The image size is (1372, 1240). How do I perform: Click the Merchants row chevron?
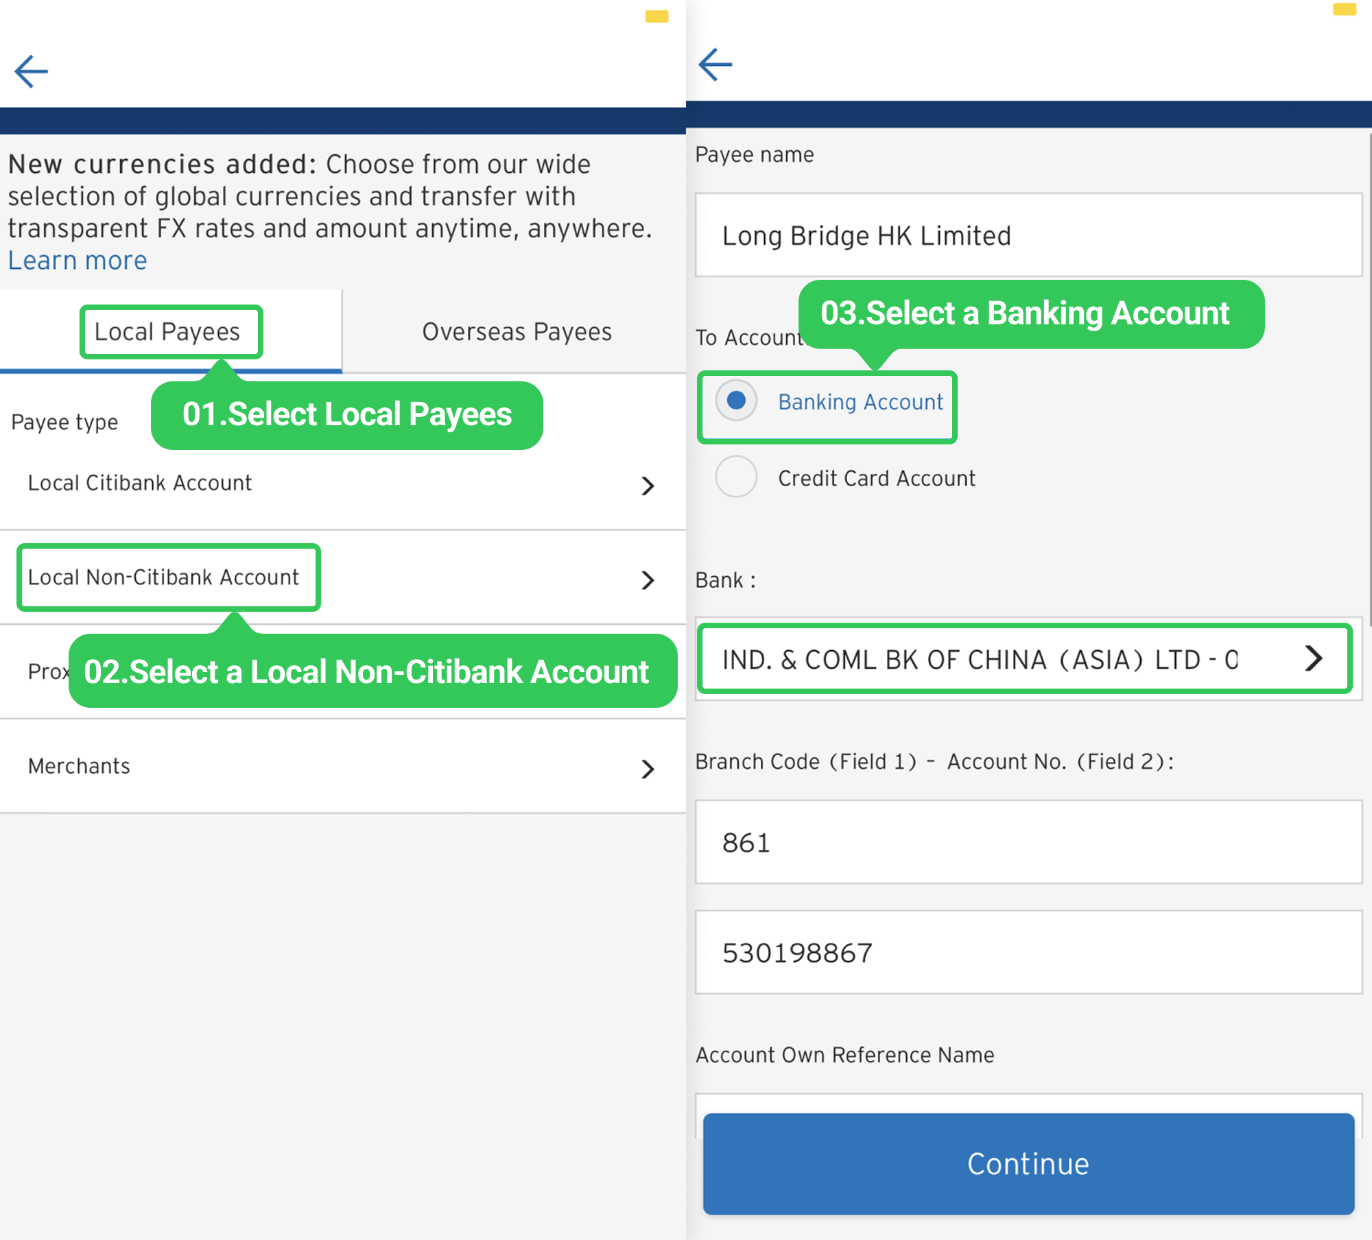point(648,769)
